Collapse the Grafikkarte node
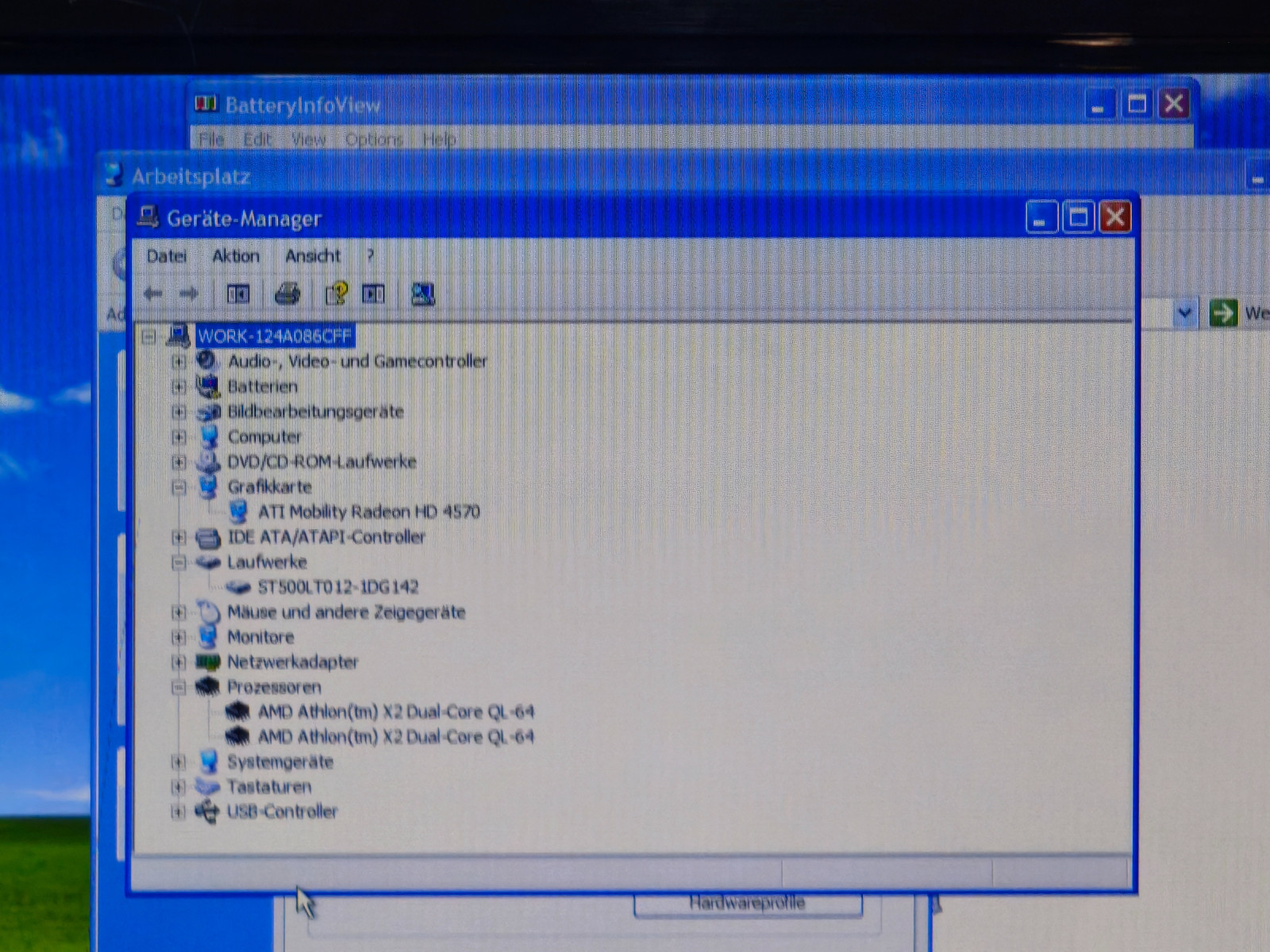This screenshot has width=1270, height=952. [x=179, y=487]
